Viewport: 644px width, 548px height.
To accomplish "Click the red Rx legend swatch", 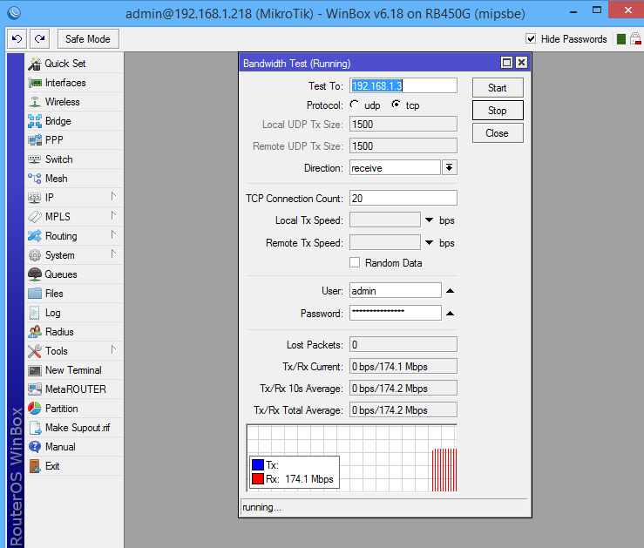I will 258,479.
